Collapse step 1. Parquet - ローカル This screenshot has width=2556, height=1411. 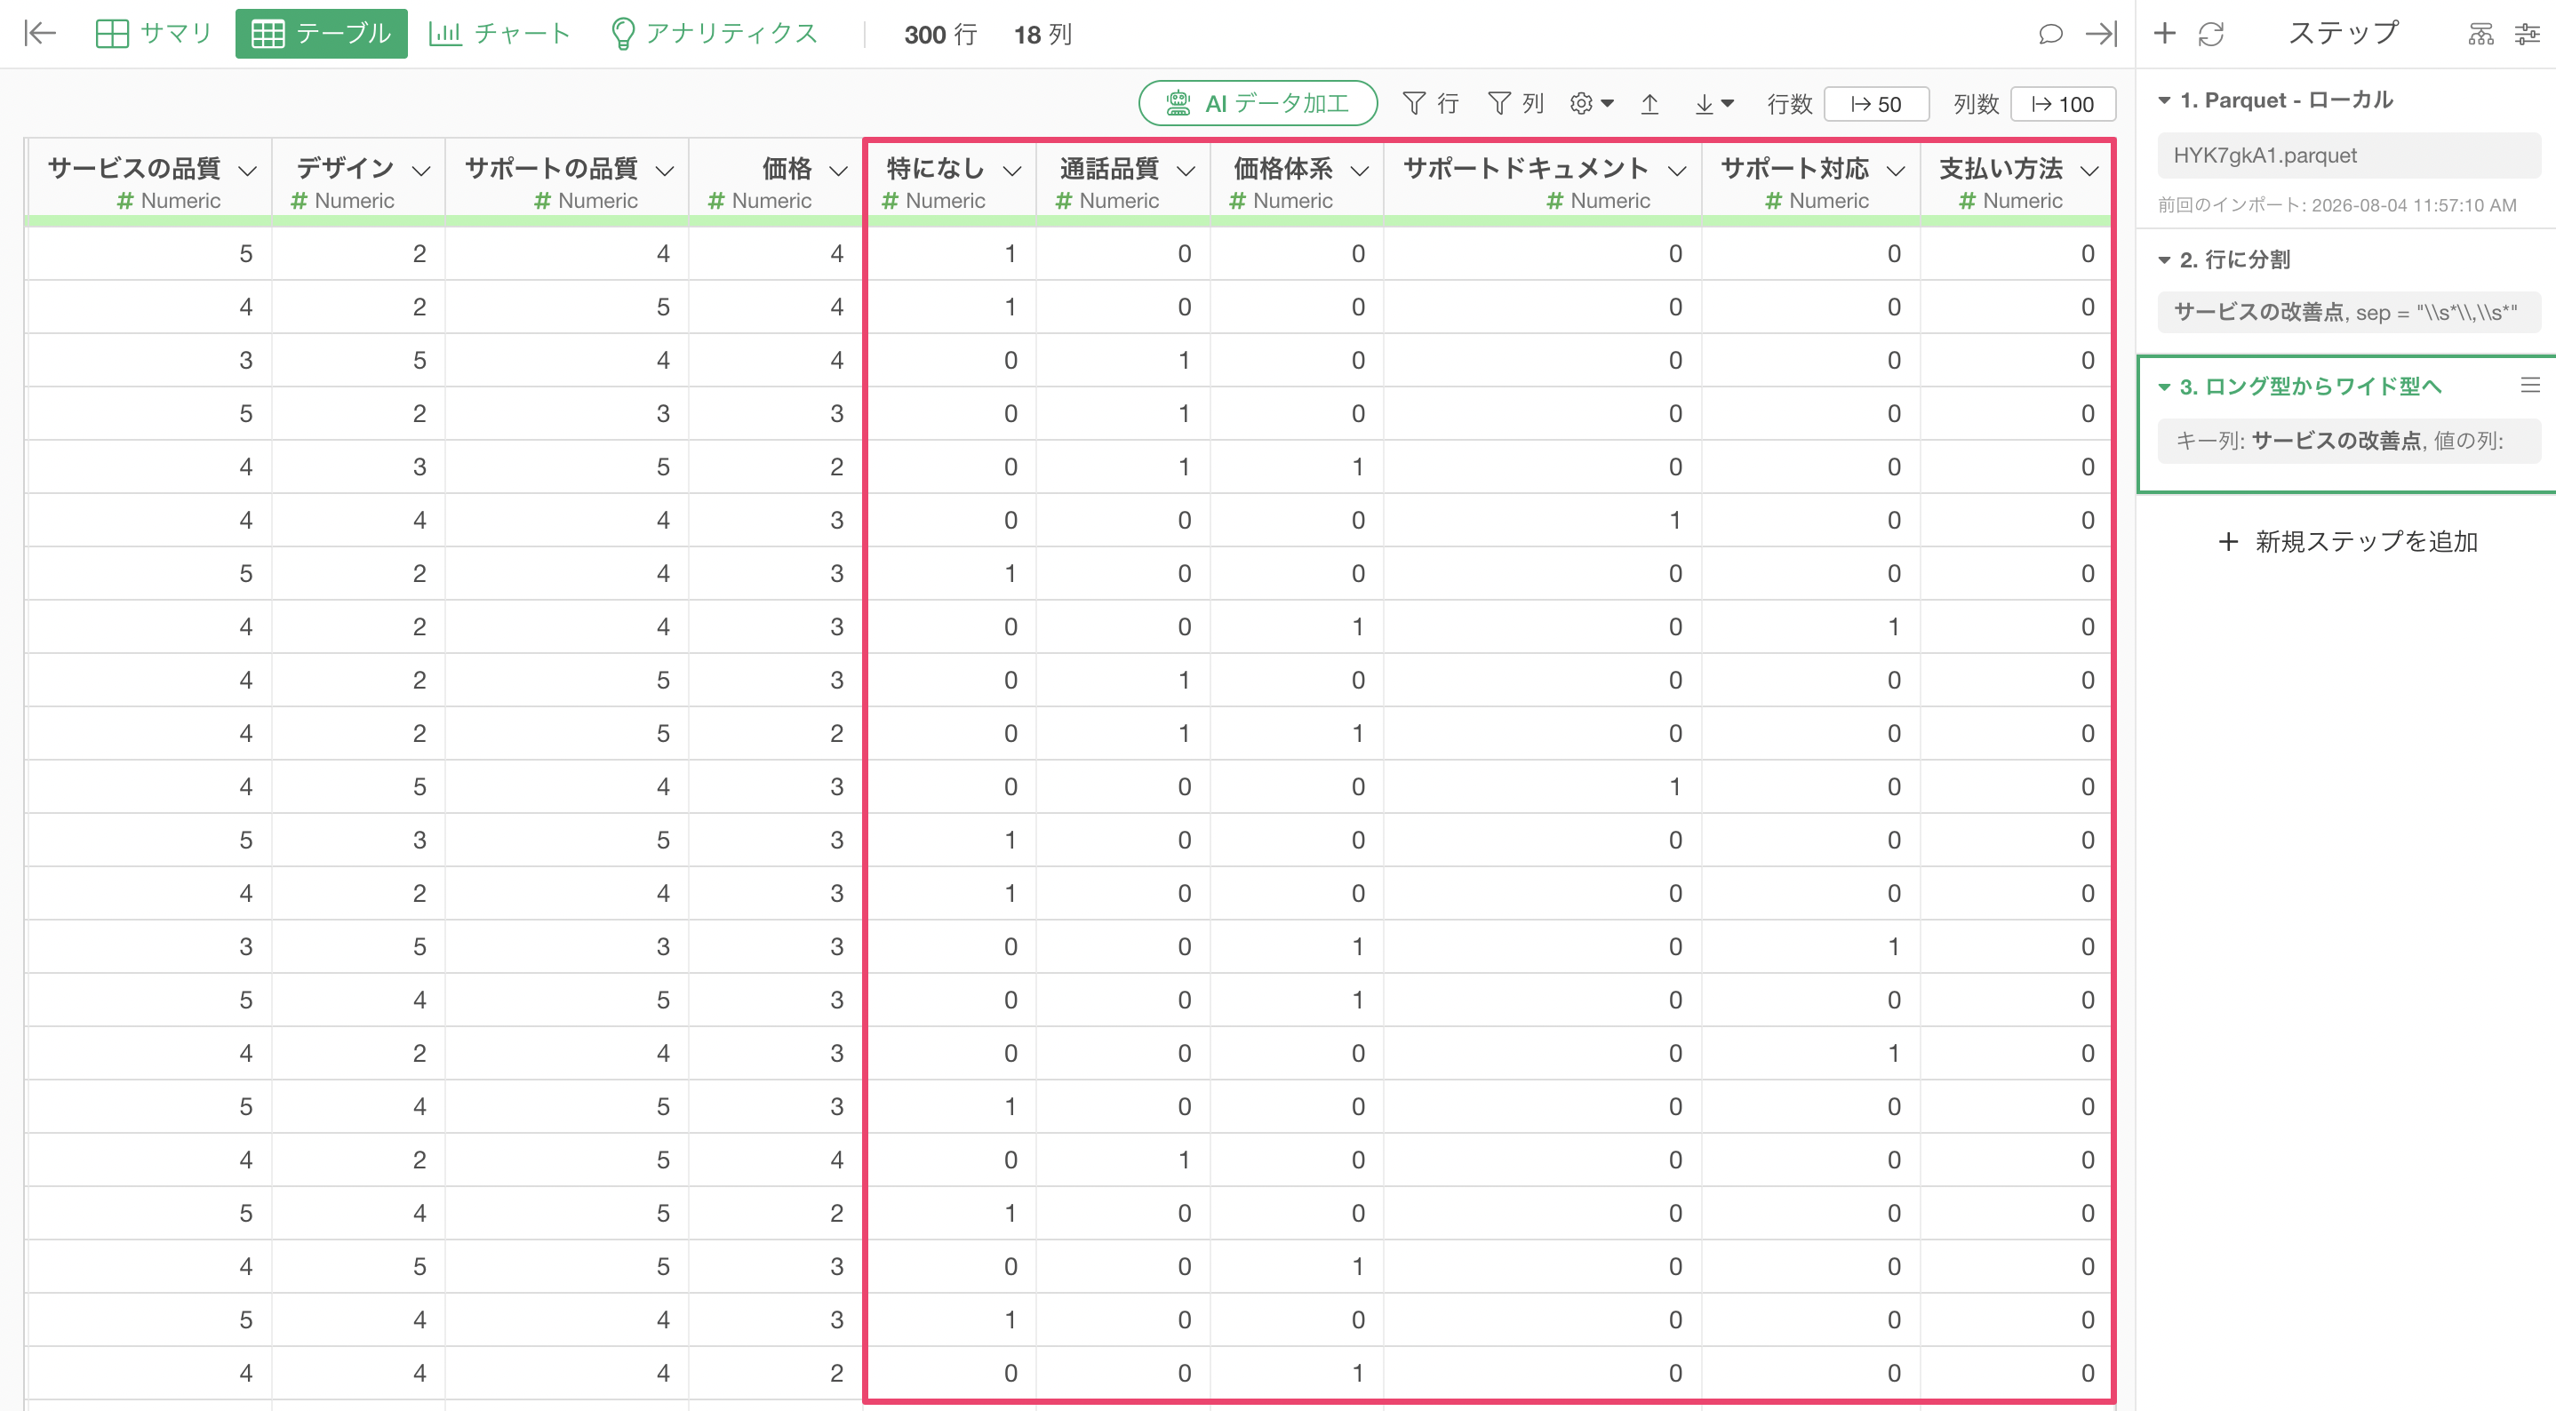[2164, 100]
